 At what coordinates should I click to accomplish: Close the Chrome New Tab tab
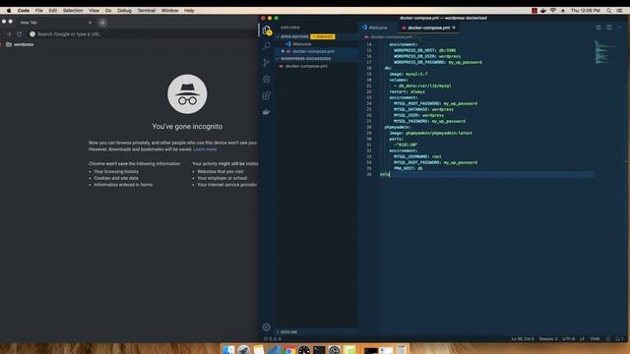click(90, 23)
